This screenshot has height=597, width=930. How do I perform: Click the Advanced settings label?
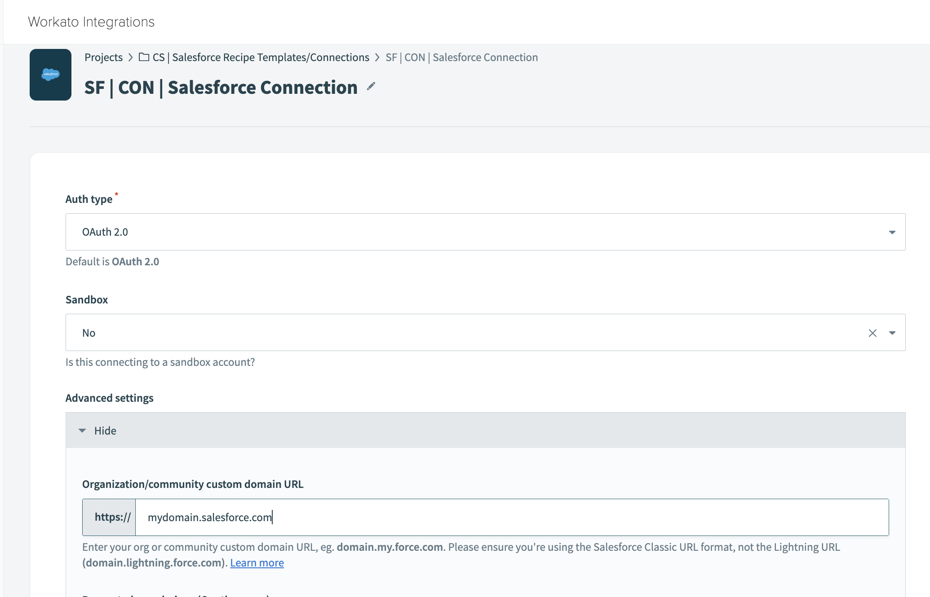pyautogui.click(x=110, y=398)
